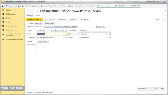Open the sections grid menu icon
This screenshot has width=168, height=95.
pyautogui.click(x=3, y=6)
